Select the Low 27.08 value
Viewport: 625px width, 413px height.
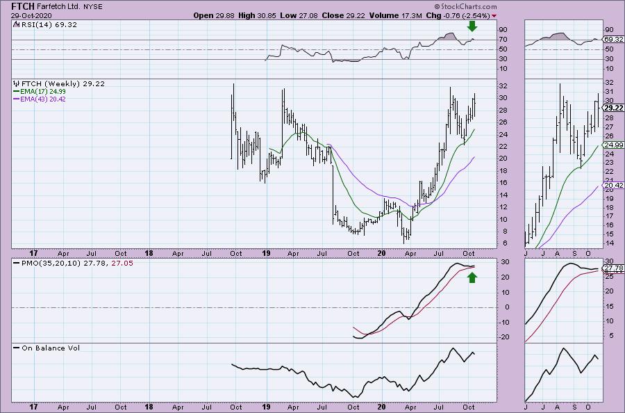pyautogui.click(x=299, y=15)
